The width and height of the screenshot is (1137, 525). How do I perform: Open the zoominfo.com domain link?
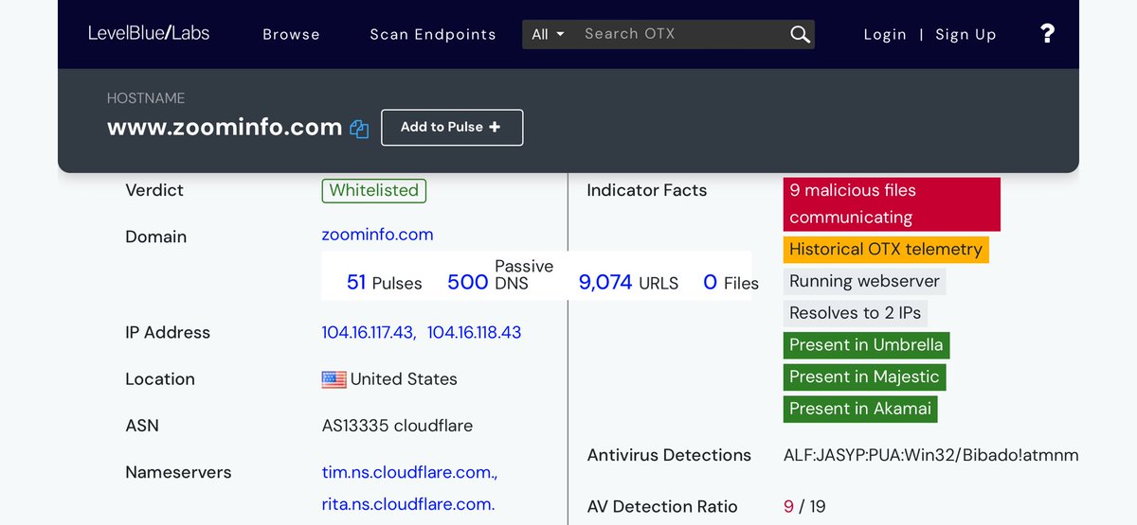pyautogui.click(x=377, y=235)
